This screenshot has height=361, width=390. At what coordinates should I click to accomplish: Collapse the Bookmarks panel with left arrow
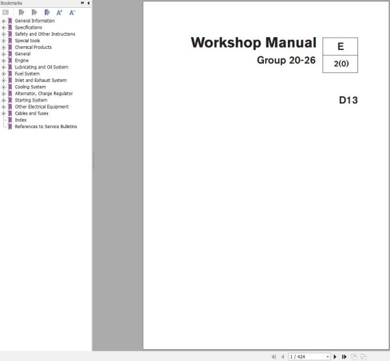88,3
